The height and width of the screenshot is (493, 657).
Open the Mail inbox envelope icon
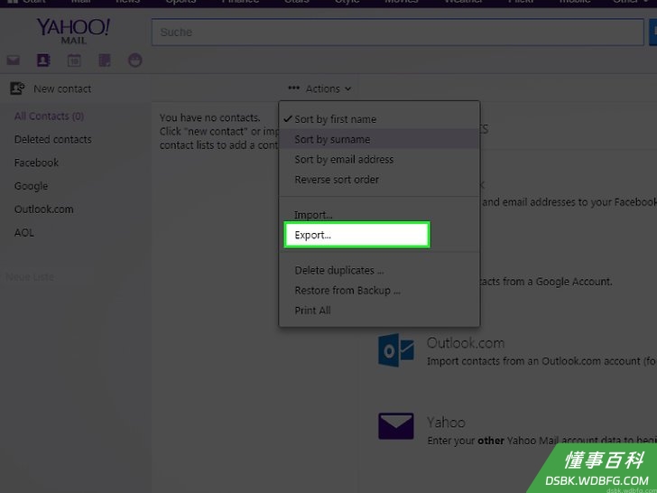(13, 60)
